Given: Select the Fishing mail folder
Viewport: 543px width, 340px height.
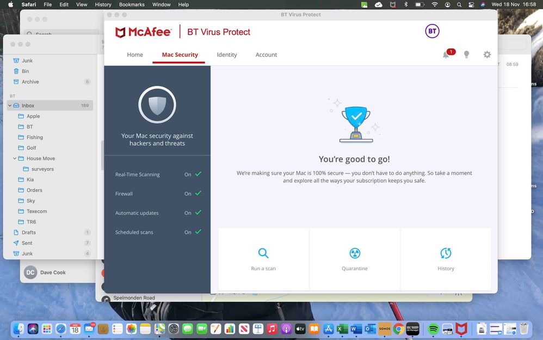Looking at the screenshot, I should point(35,137).
